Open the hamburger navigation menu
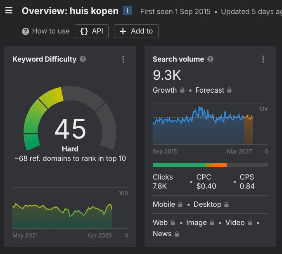 [9, 10]
